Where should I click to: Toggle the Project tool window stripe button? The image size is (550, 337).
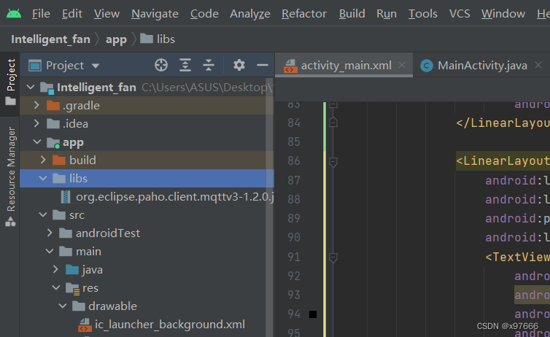pyautogui.click(x=11, y=80)
